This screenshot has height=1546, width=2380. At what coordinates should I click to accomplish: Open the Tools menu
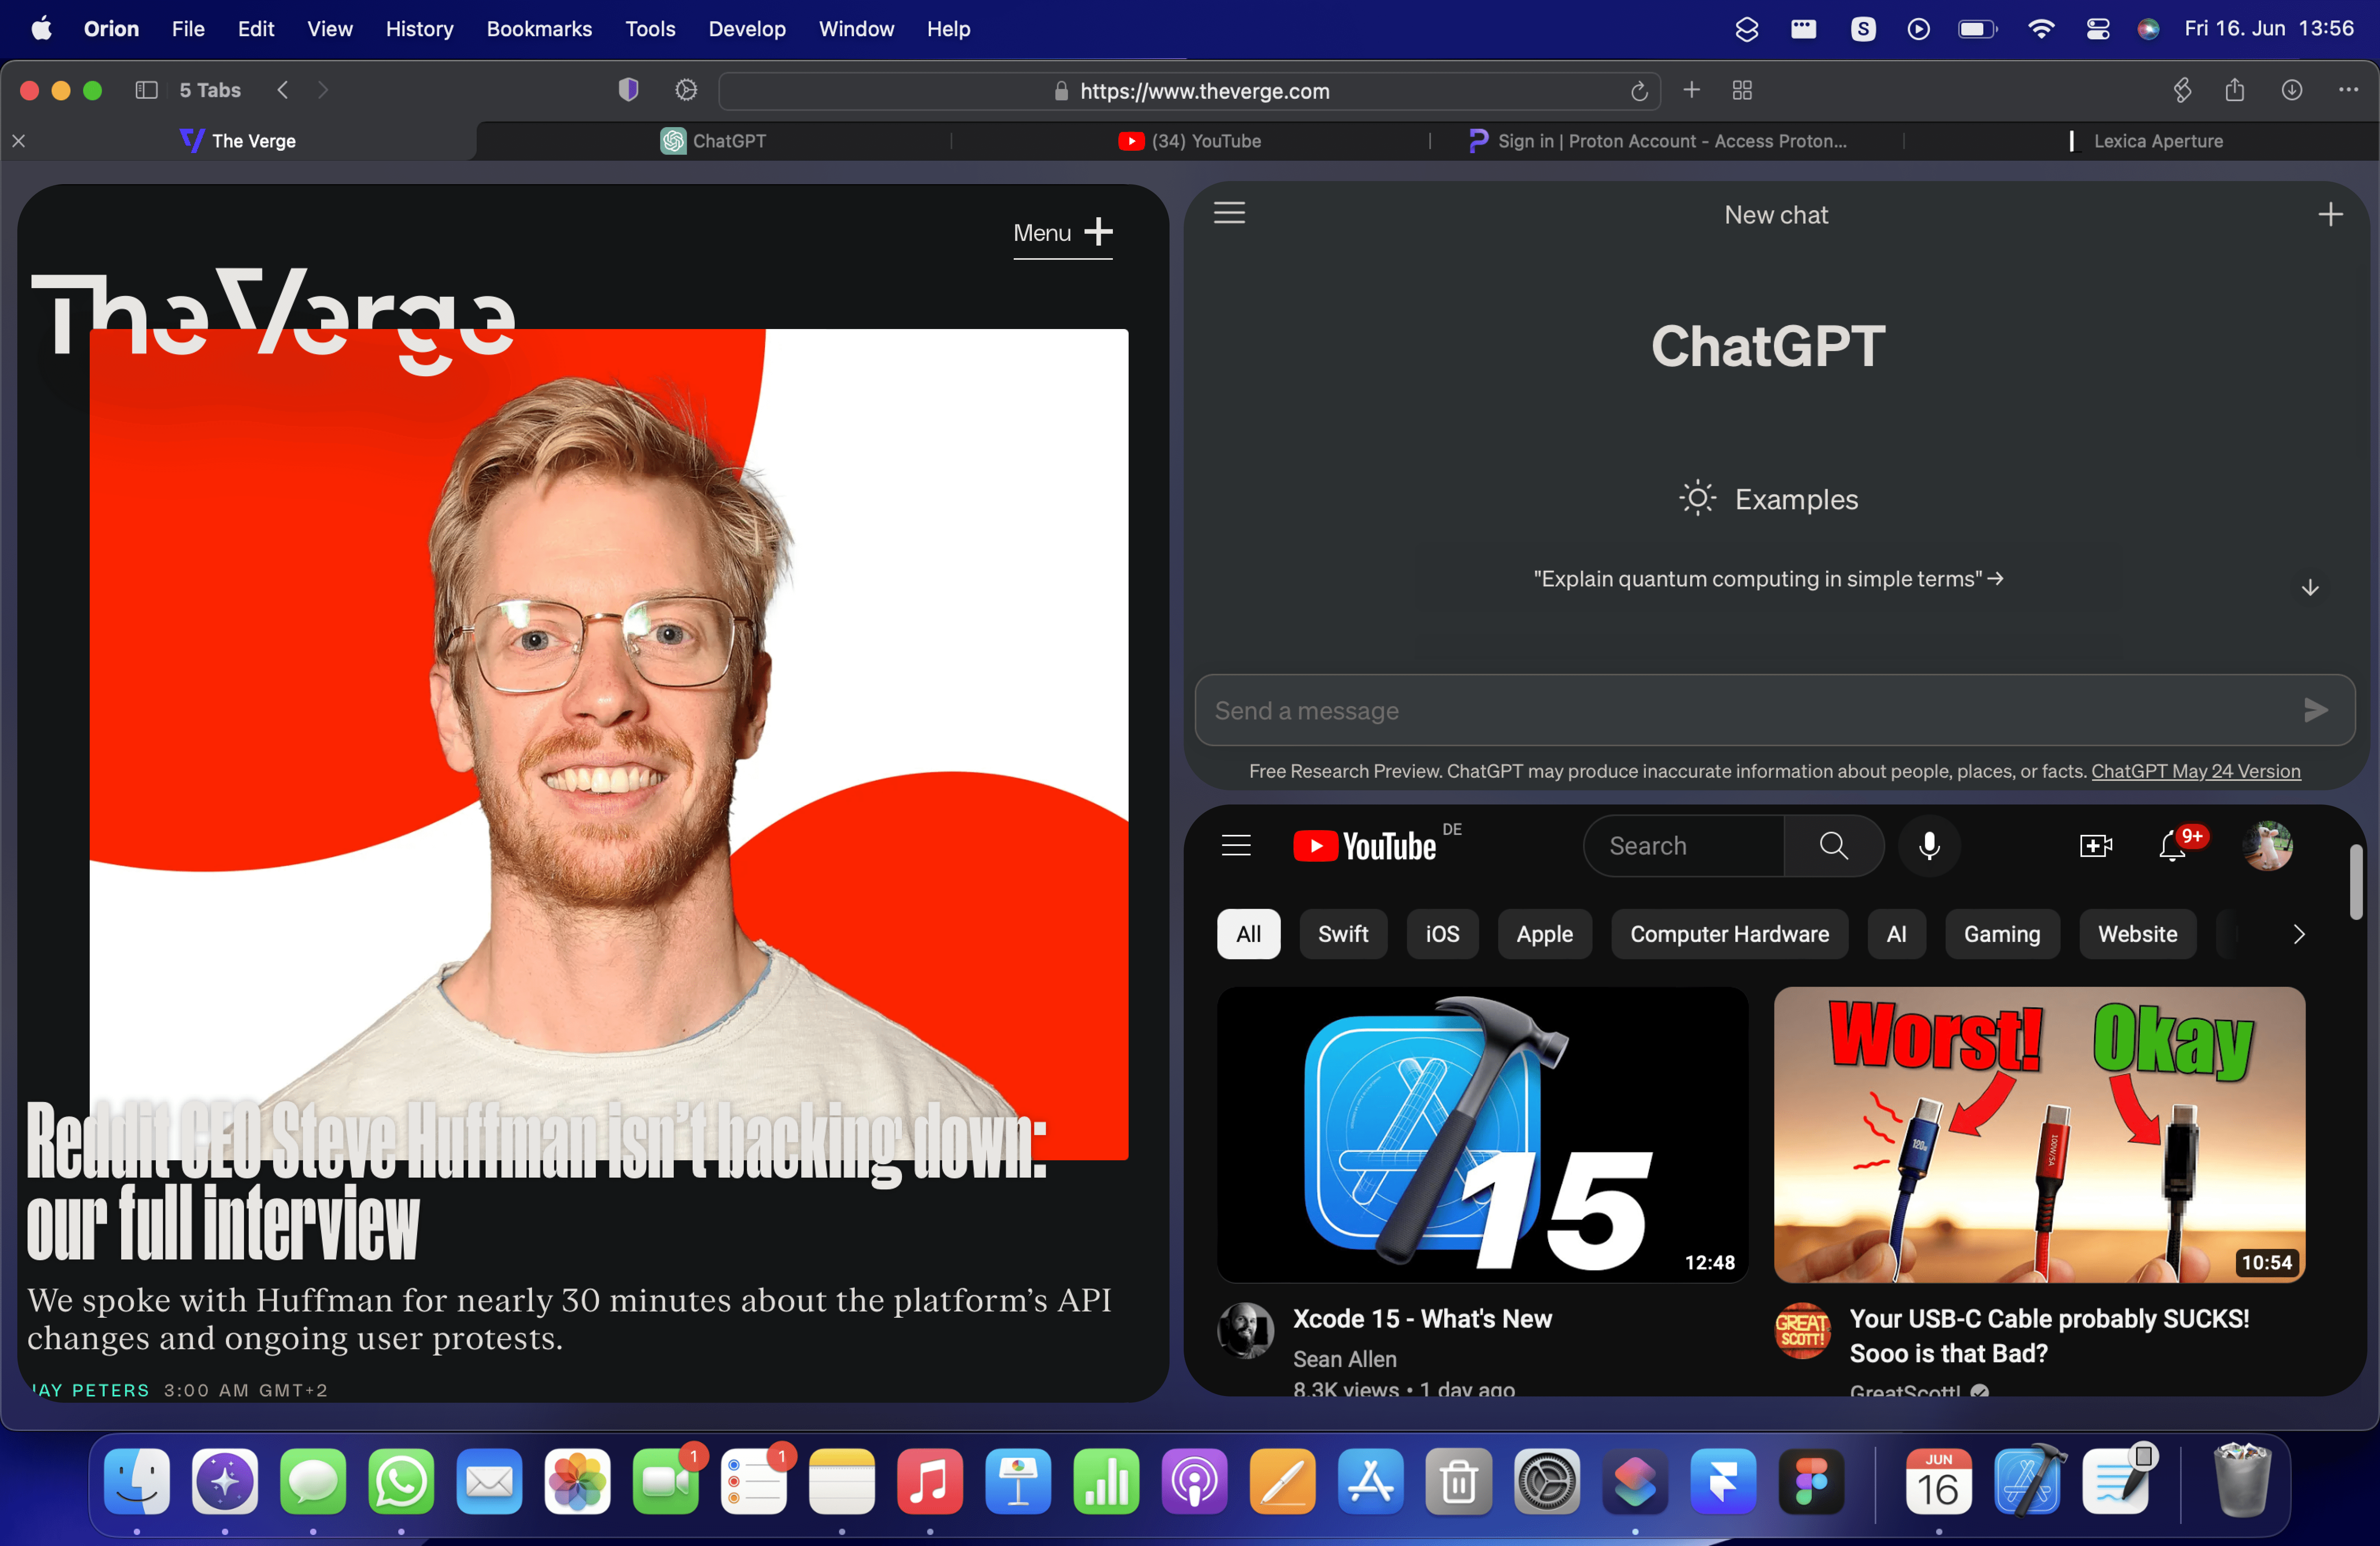tap(650, 29)
